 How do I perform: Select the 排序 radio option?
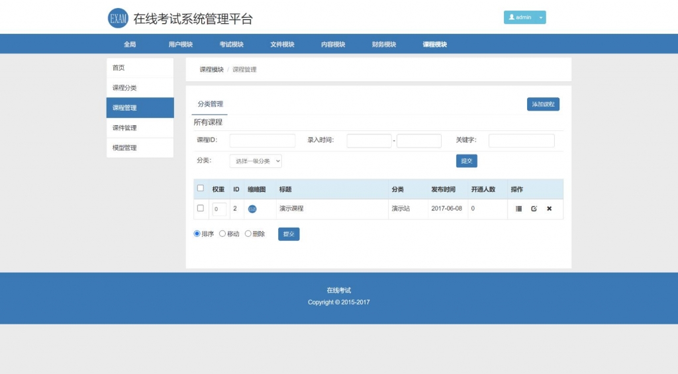coord(197,234)
